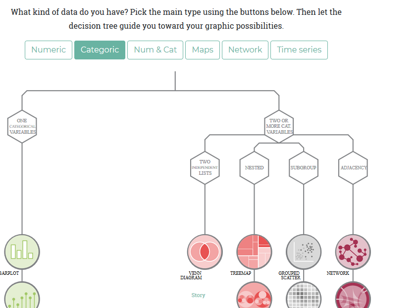Choose the Maps data type button
Image resolution: width=418 pixels, height=308 pixels.
click(203, 50)
